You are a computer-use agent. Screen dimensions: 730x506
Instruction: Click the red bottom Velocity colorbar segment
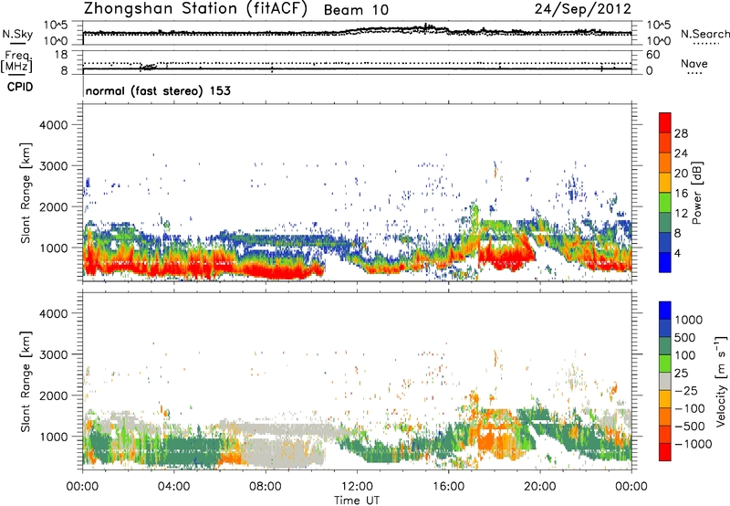click(665, 452)
